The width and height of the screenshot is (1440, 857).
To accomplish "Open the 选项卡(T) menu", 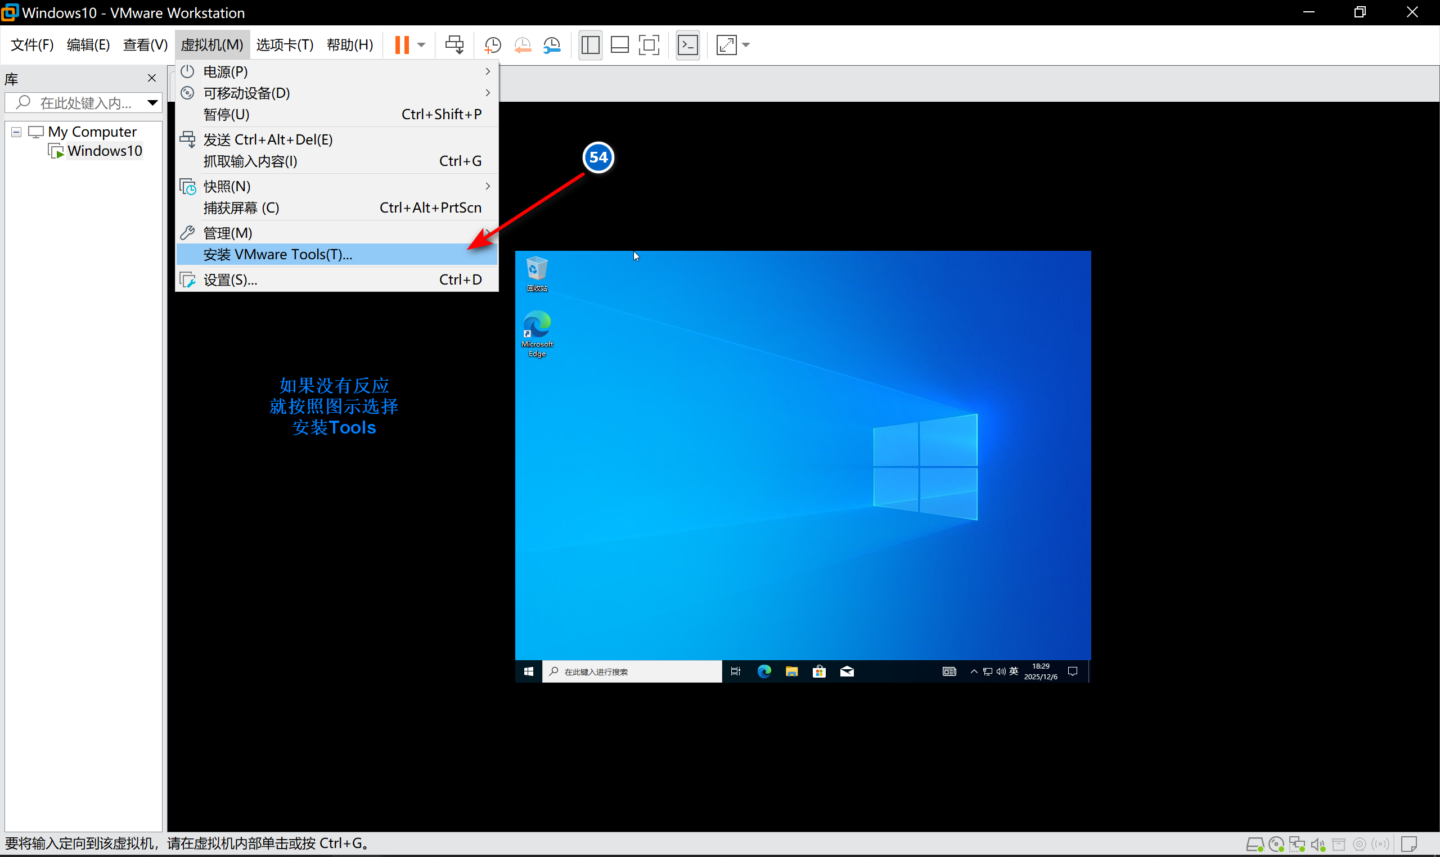I will coord(285,45).
